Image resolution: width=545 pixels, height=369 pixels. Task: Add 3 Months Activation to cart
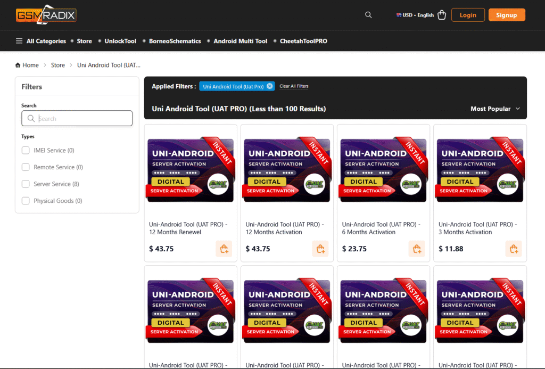click(513, 249)
